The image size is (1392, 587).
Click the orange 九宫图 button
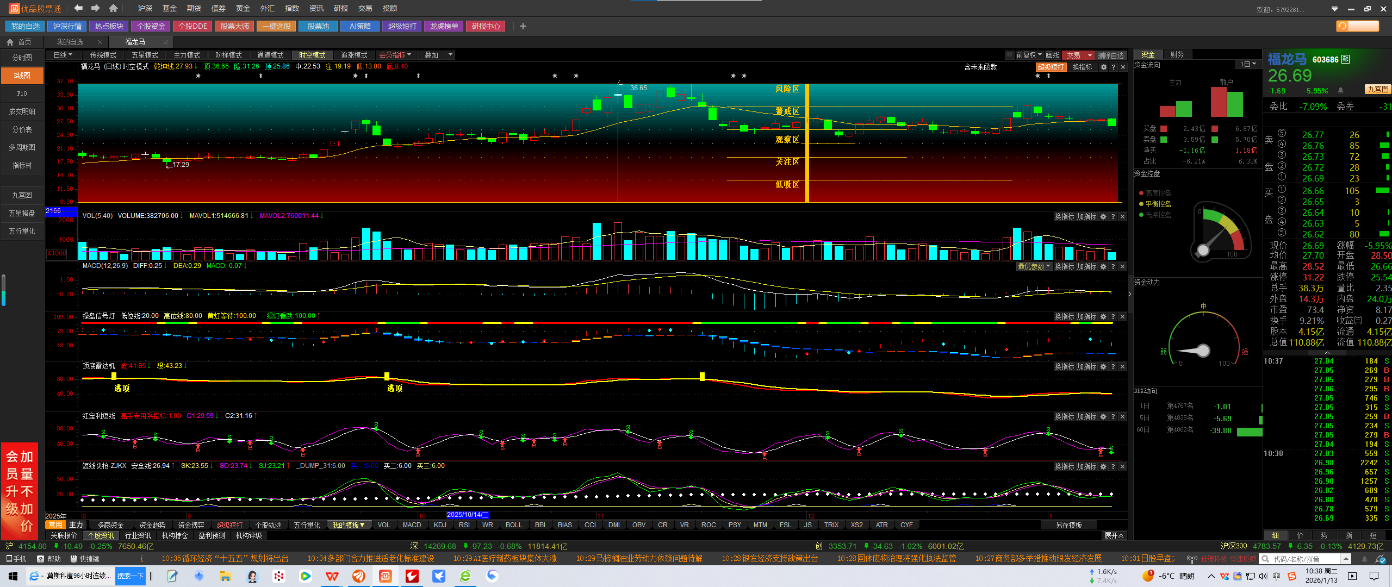coord(1378,89)
